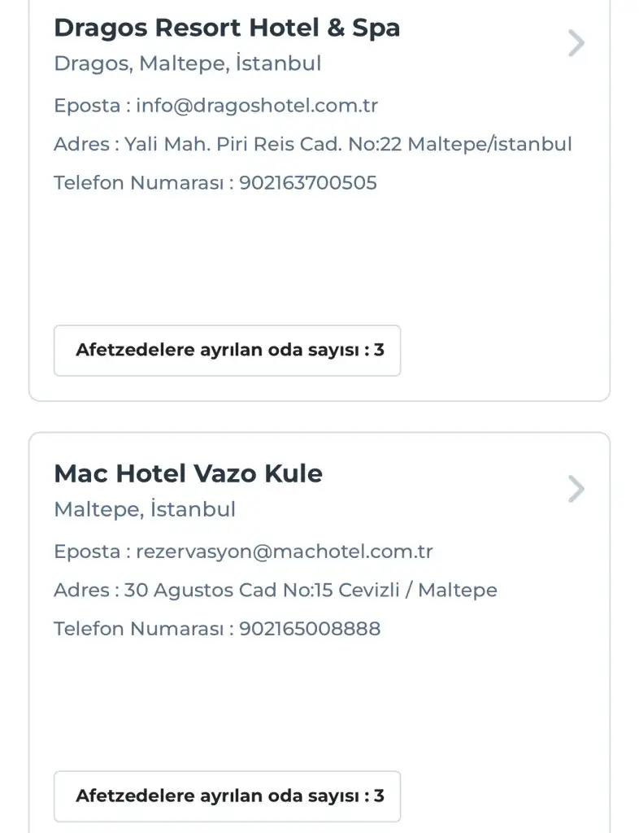Click the Adres label in Dragos card

[x=81, y=144]
